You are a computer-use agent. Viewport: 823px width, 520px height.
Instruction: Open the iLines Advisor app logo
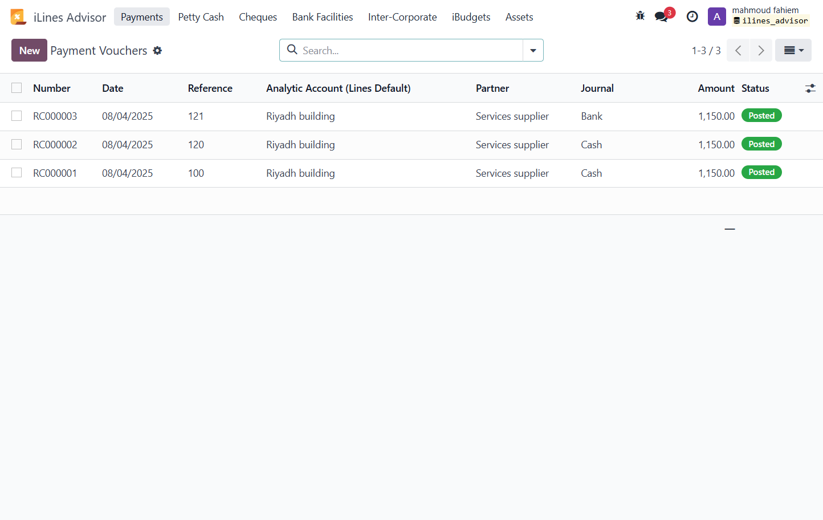click(x=18, y=17)
